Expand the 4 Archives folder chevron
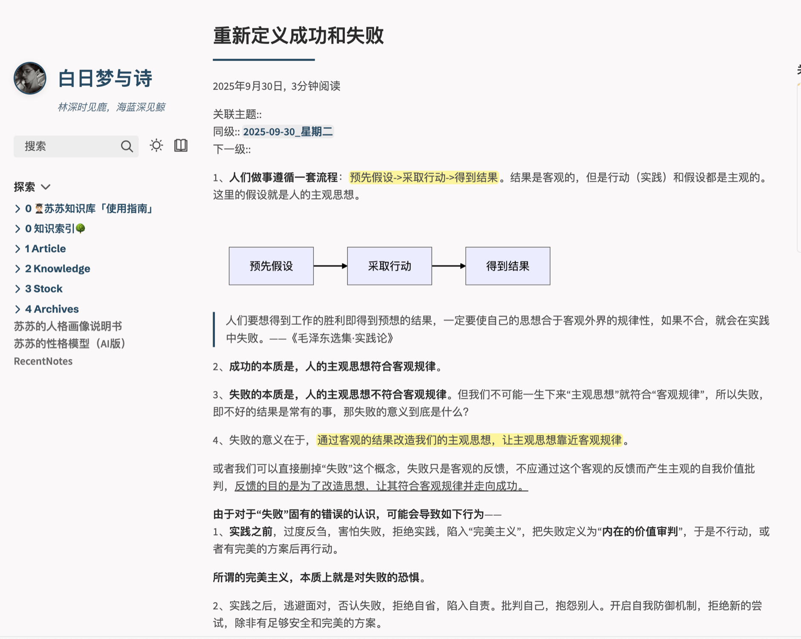This screenshot has width=801, height=639. coord(17,309)
